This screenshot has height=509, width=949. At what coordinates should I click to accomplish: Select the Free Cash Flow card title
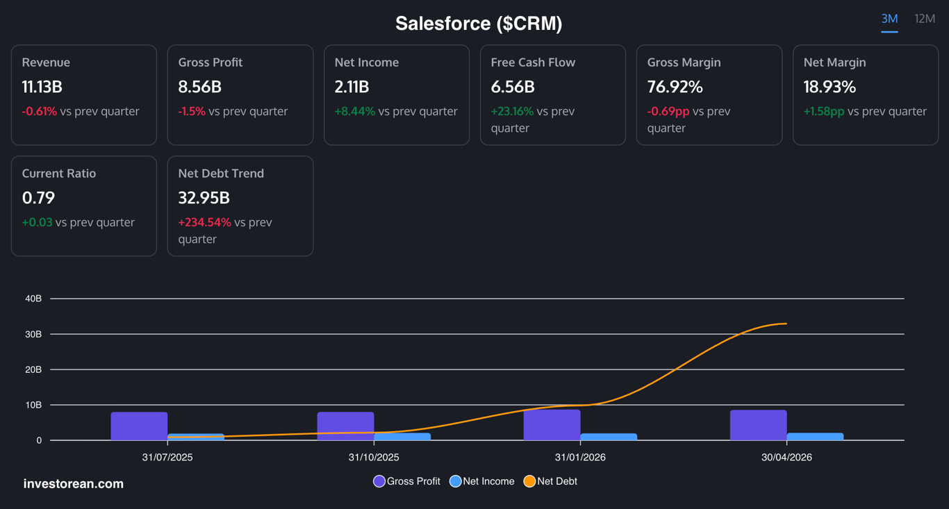(x=533, y=62)
